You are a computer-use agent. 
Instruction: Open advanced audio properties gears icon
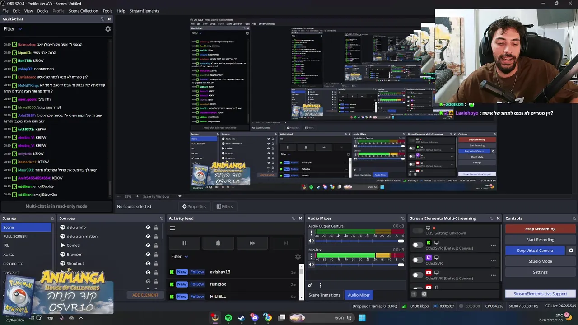310,285
